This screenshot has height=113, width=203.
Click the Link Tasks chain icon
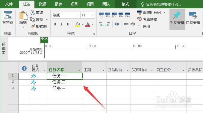point(126,24)
